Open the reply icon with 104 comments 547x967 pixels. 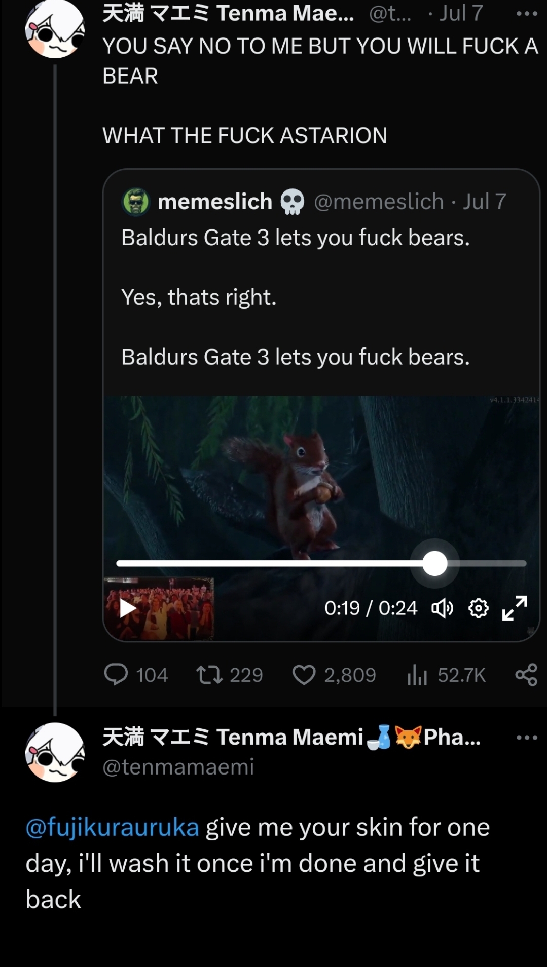(x=116, y=675)
